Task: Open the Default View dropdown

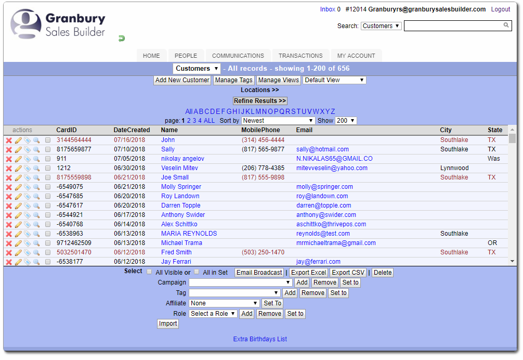Action: (x=334, y=80)
